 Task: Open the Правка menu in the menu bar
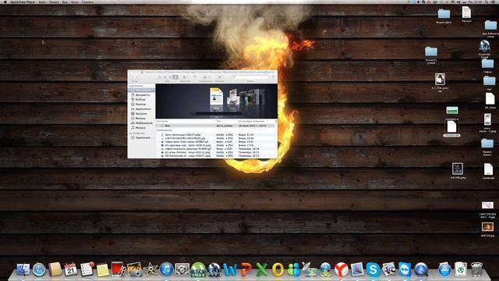[x=54, y=2]
